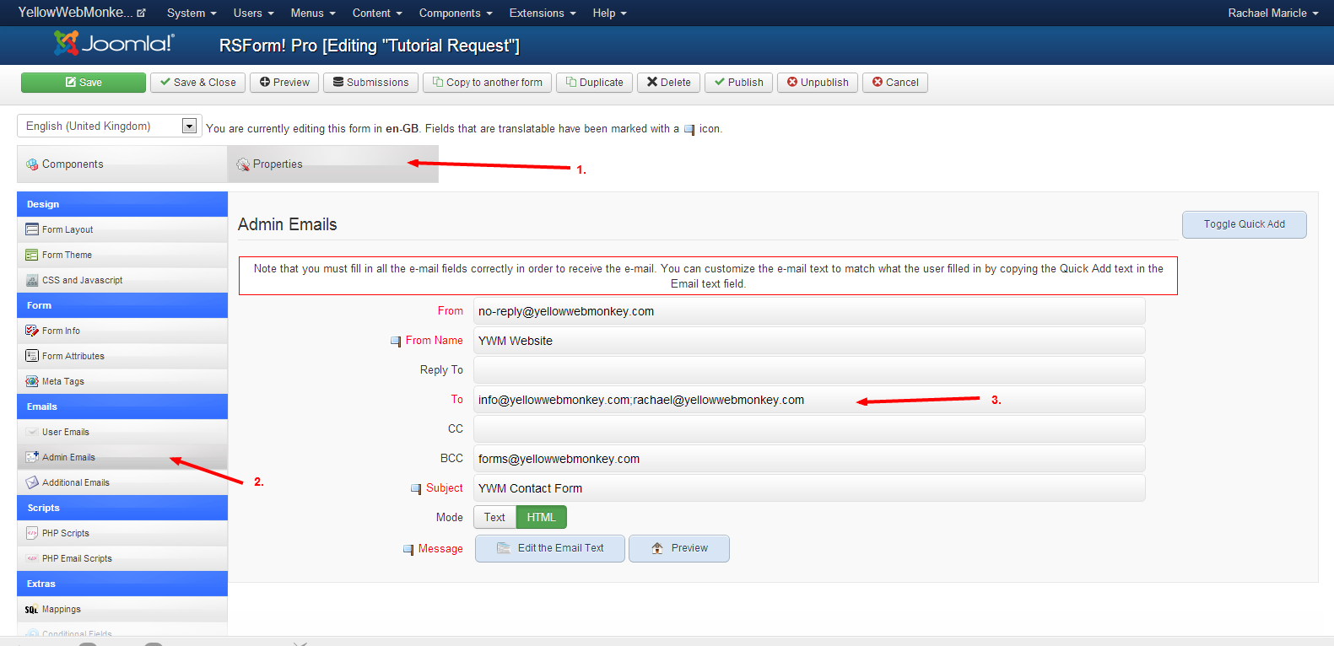Open the Menus dropdown

click(x=313, y=13)
